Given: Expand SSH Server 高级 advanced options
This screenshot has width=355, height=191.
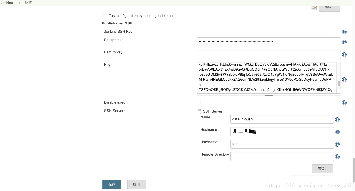Looking at the screenshot, I should pos(323,169).
